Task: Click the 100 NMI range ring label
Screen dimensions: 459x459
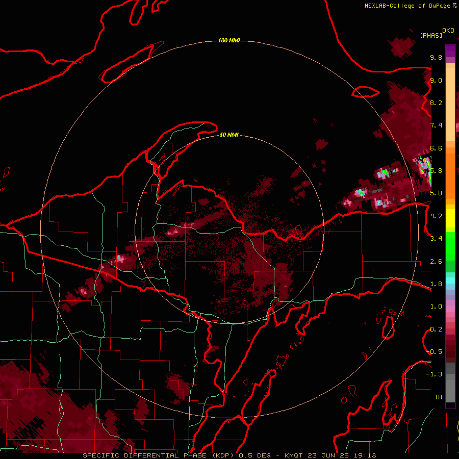Action: point(229,40)
